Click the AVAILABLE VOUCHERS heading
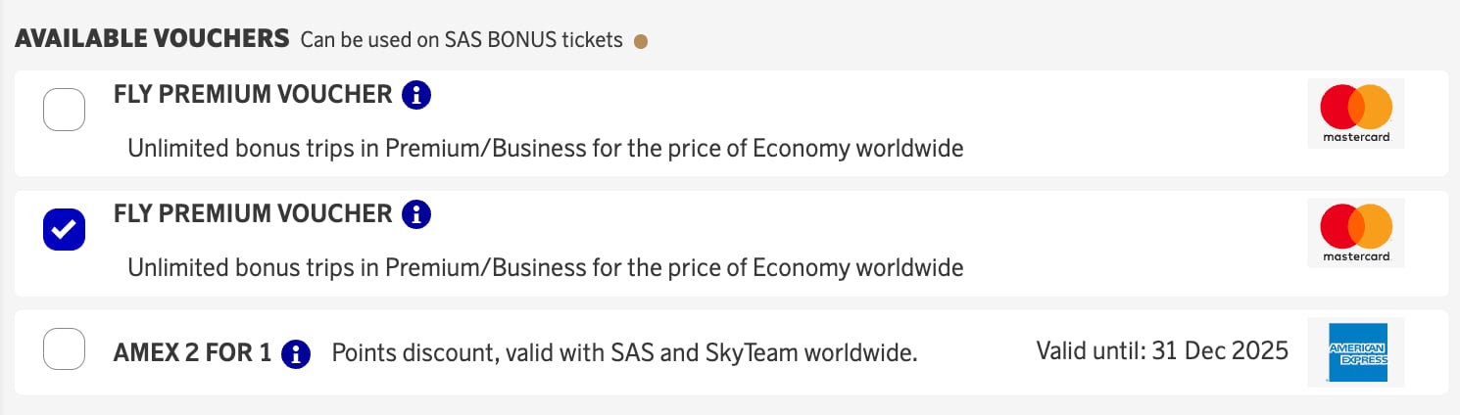 (152, 39)
